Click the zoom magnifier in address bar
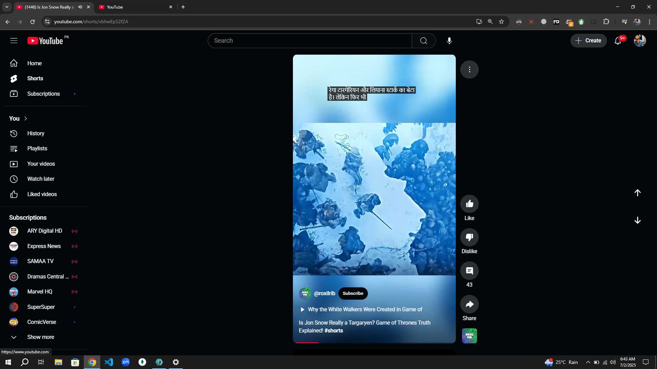This screenshot has width=657, height=369. (490, 22)
